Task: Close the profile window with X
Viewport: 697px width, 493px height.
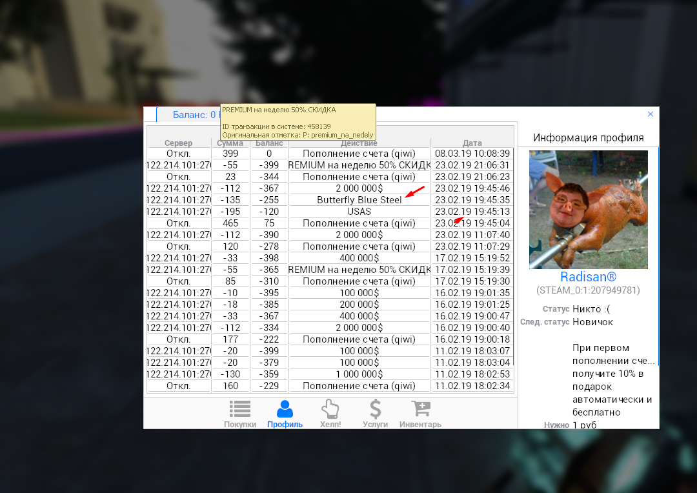Action: pyautogui.click(x=651, y=114)
